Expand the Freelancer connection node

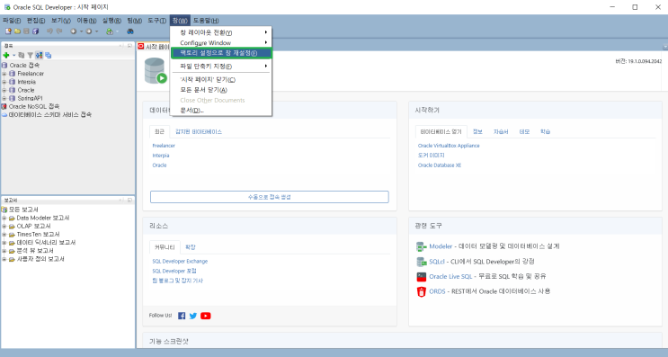4,74
